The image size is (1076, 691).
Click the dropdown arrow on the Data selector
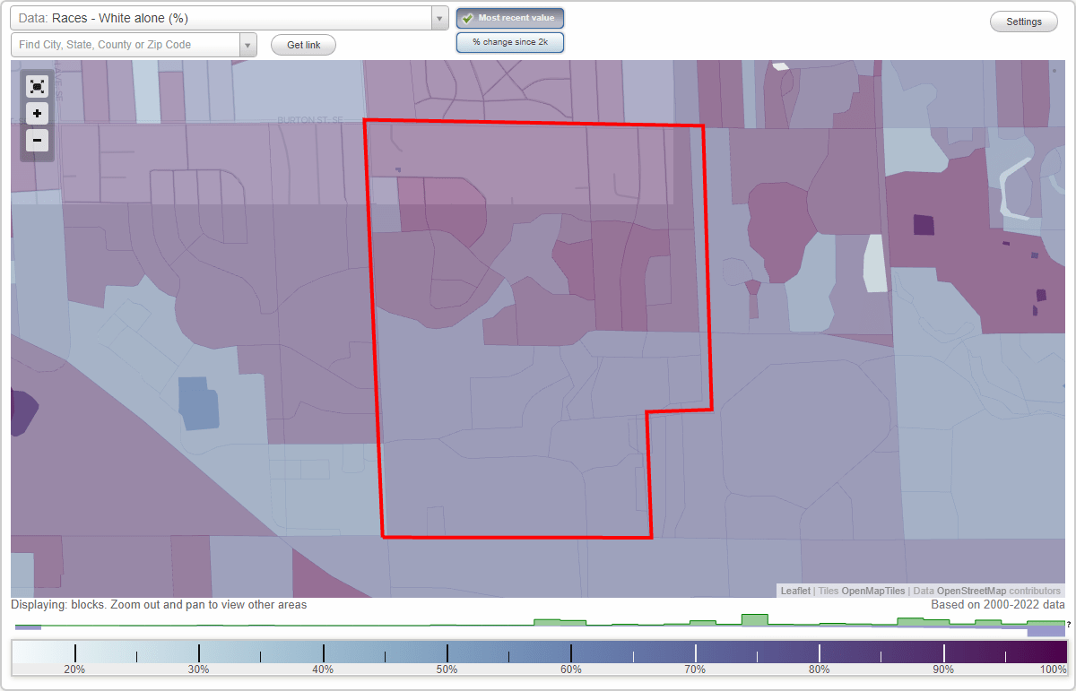438,18
